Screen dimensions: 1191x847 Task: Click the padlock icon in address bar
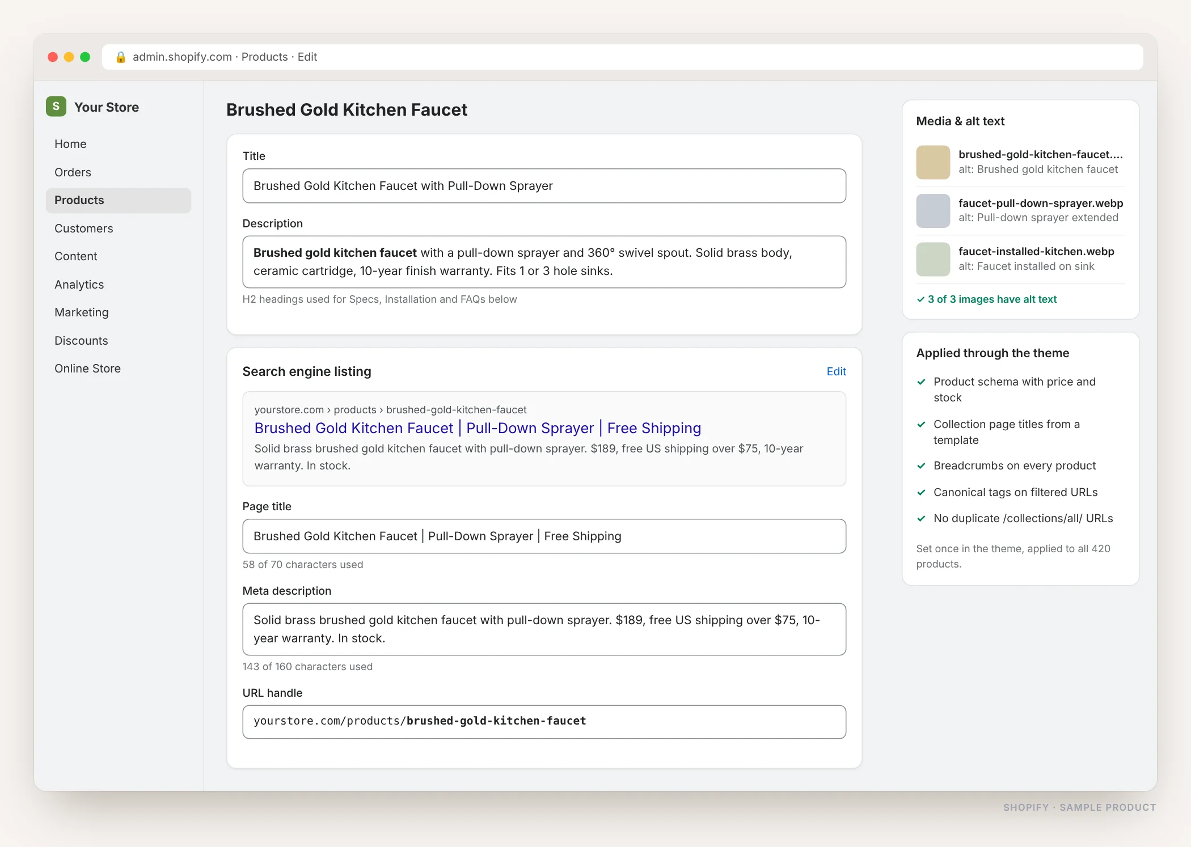(x=120, y=57)
